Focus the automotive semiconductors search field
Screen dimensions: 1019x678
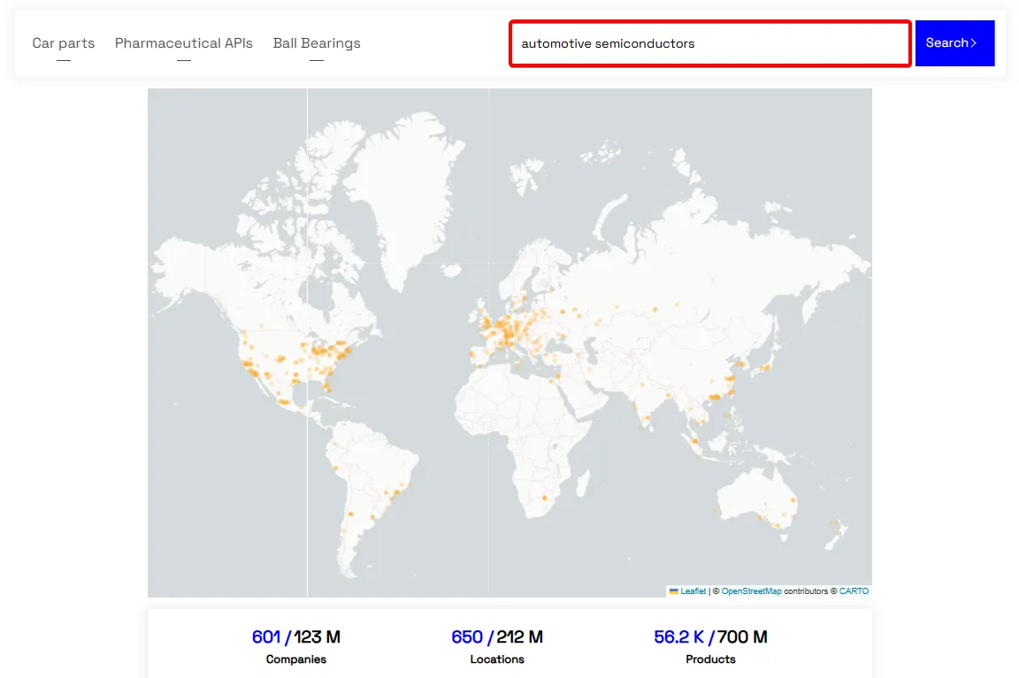tap(709, 43)
